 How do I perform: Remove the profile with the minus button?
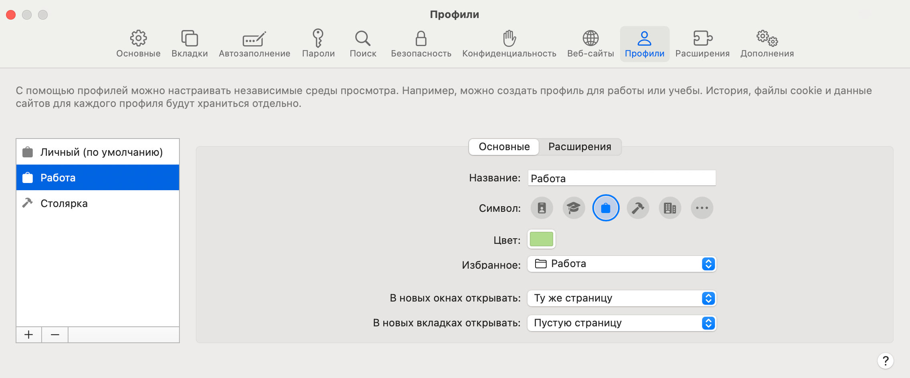(55, 335)
